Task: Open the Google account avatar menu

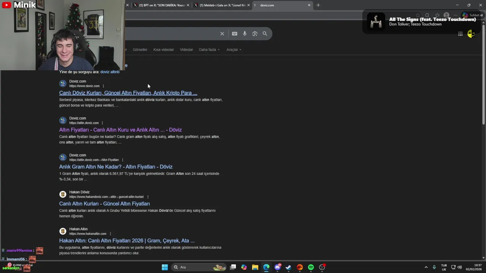Action: (471, 34)
